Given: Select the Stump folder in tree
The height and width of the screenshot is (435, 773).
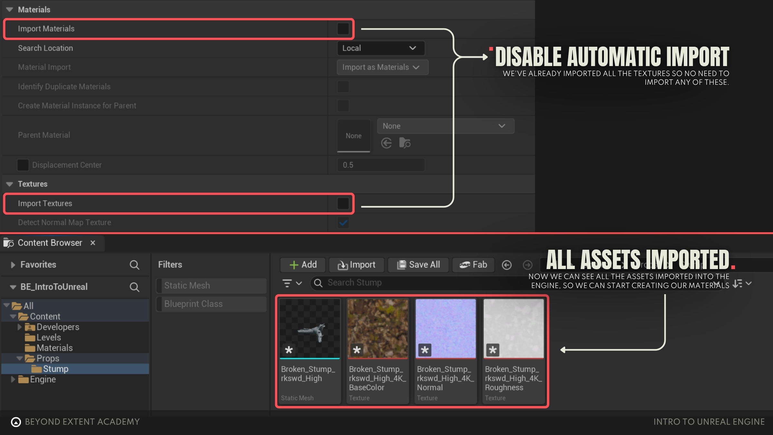Looking at the screenshot, I should tap(55, 369).
